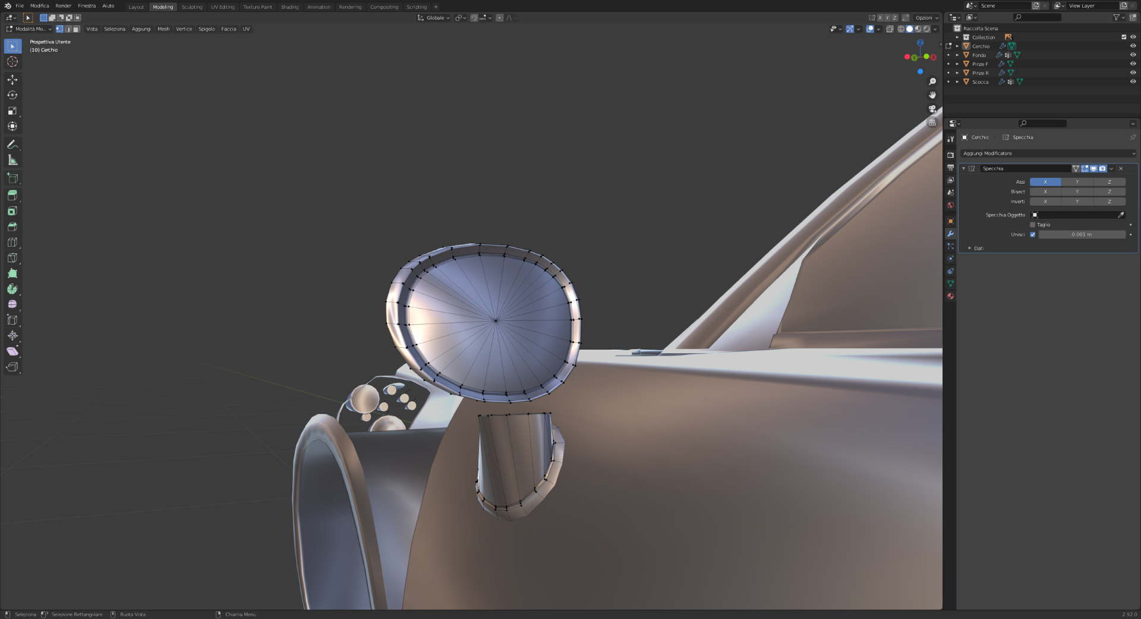Open the Specchia modifier extras chevron
Viewport: 1141px width, 619px height.
(1111, 168)
